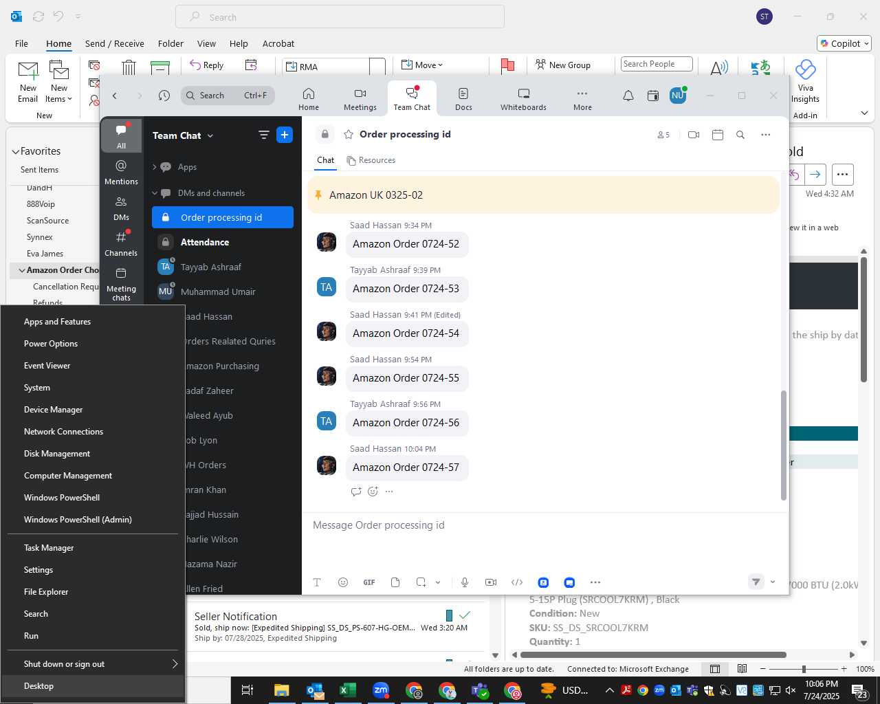The height and width of the screenshot is (704, 880).
Task: Open the GIF picker in the composer
Action: tap(369, 582)
